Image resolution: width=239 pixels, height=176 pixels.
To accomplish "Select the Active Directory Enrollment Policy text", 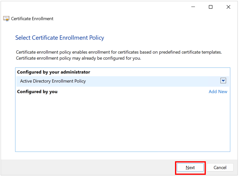I will [x=53, y=81].
